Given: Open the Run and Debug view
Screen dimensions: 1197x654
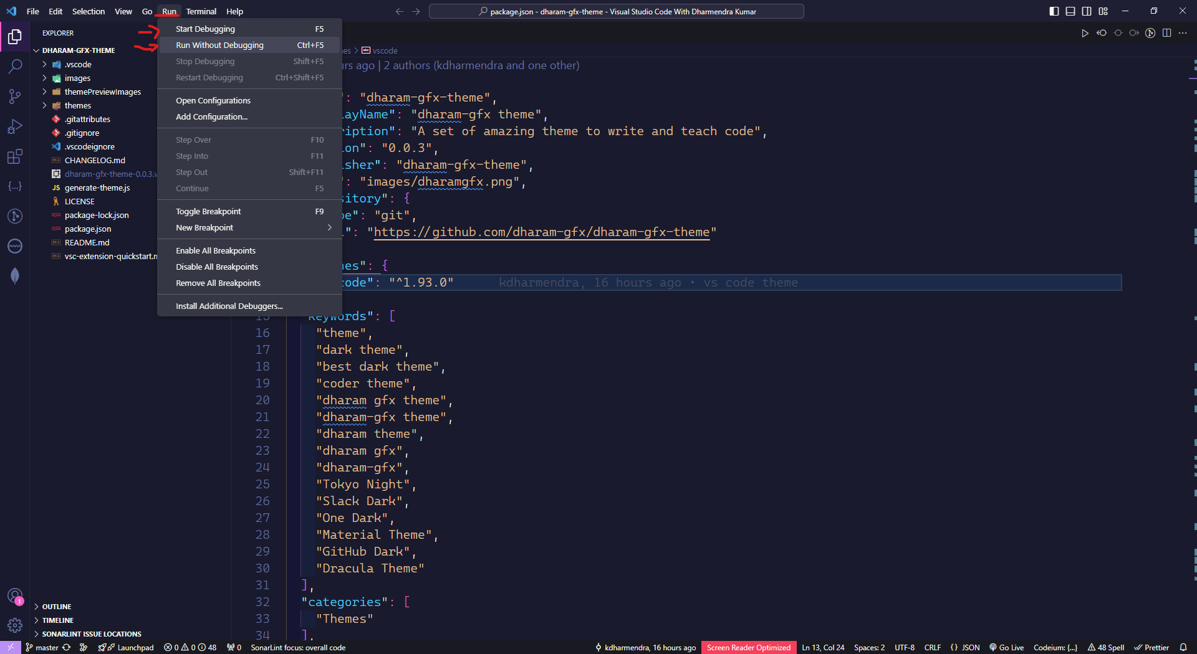Looking at the screenshot, I should pos(15,126).
